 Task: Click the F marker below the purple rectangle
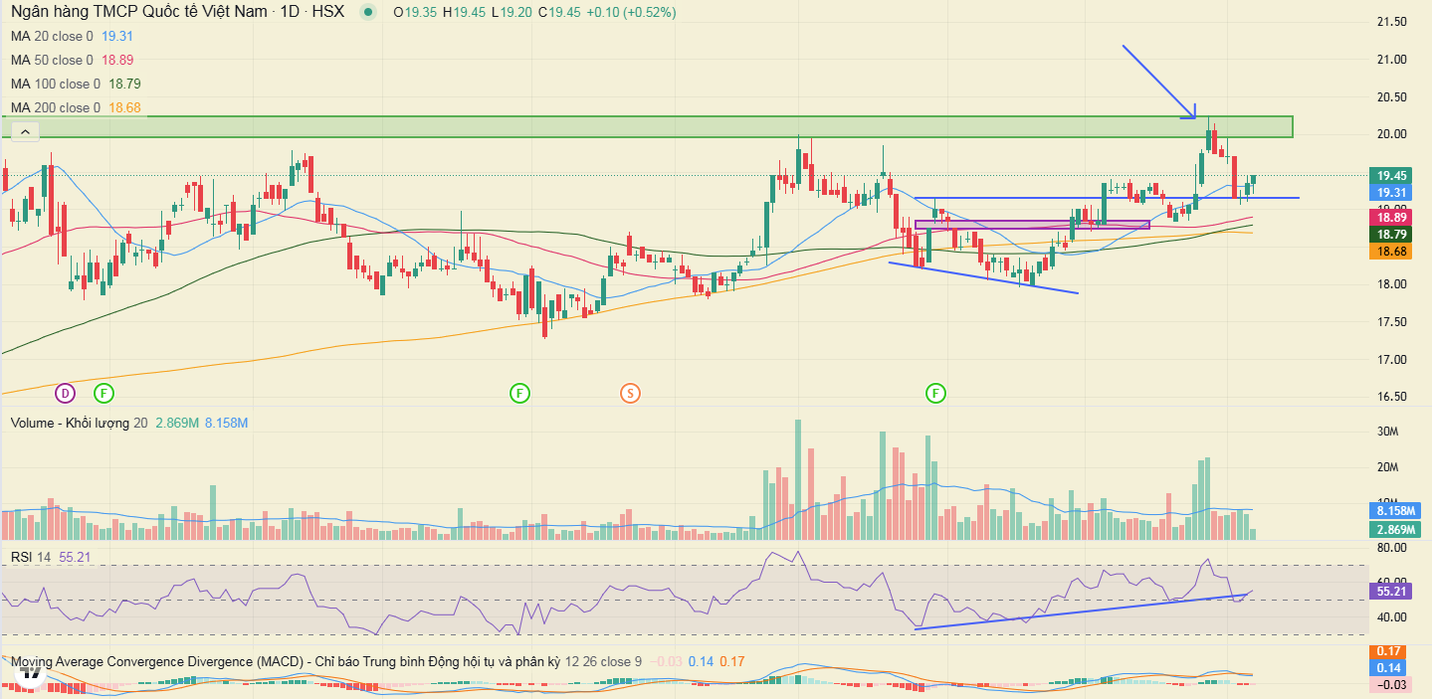coord(935,393)
